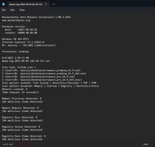
Task: Place cursor on Objects scanned: 4 line
Action: click(x=15, y=89)
